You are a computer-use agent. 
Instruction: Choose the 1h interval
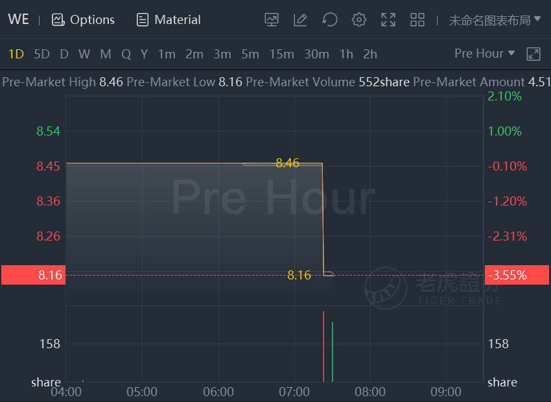346,54
